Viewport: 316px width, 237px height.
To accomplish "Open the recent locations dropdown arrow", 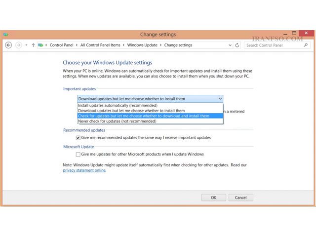I will point(26,45).
